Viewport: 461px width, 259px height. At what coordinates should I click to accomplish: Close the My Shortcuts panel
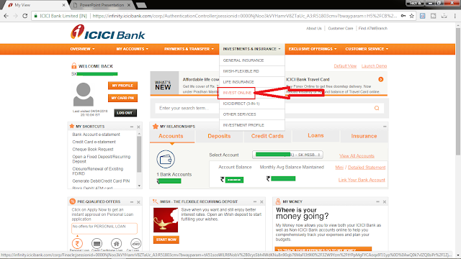[138, 127]
